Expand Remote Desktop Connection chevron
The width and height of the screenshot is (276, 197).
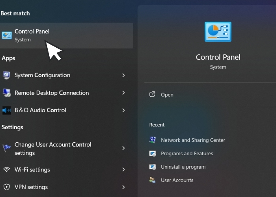[123, 93]
